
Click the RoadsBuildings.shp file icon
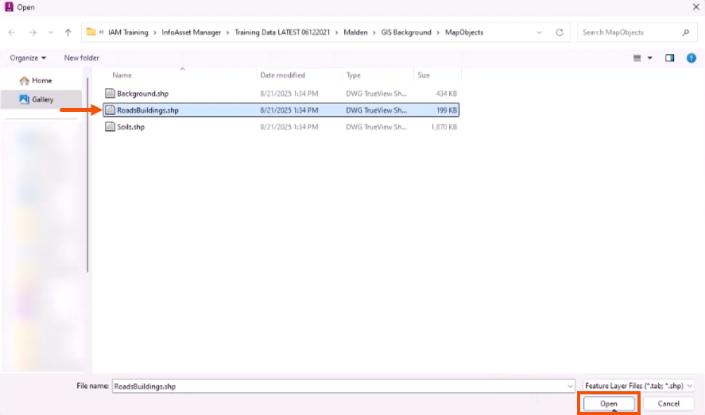pyautogui.click(x=110, y=110)
